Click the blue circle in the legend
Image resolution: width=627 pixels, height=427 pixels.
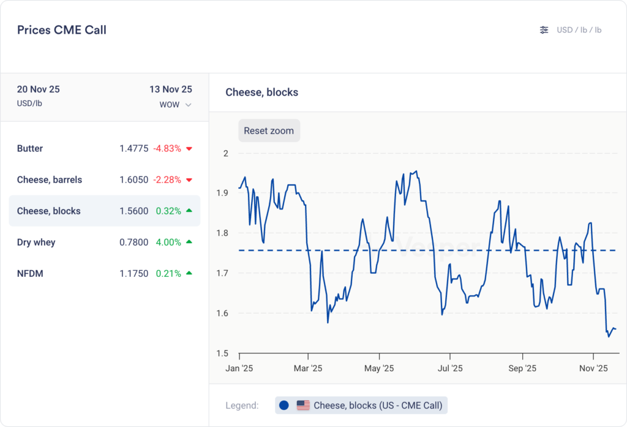(x=283, y=405)
